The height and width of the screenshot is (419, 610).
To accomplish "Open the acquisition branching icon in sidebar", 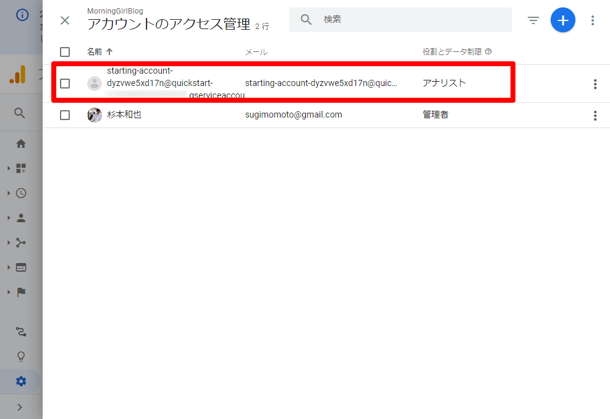I will (x=21, y=243).
